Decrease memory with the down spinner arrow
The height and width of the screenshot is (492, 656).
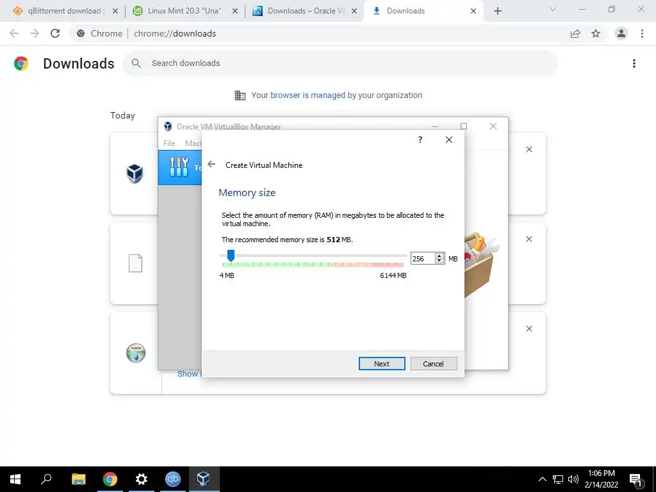tap(439, 261)
